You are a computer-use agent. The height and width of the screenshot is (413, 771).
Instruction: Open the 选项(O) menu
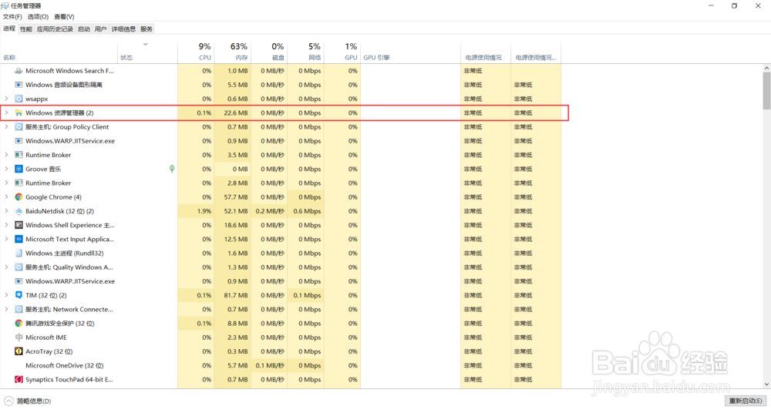(38, 17)
